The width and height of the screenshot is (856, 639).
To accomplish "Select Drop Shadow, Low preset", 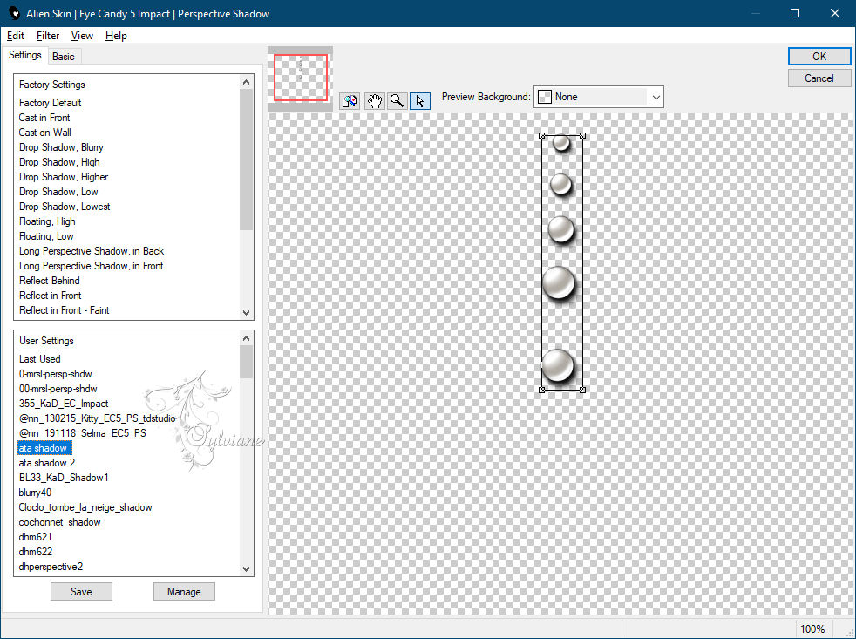I will [58, 191].
